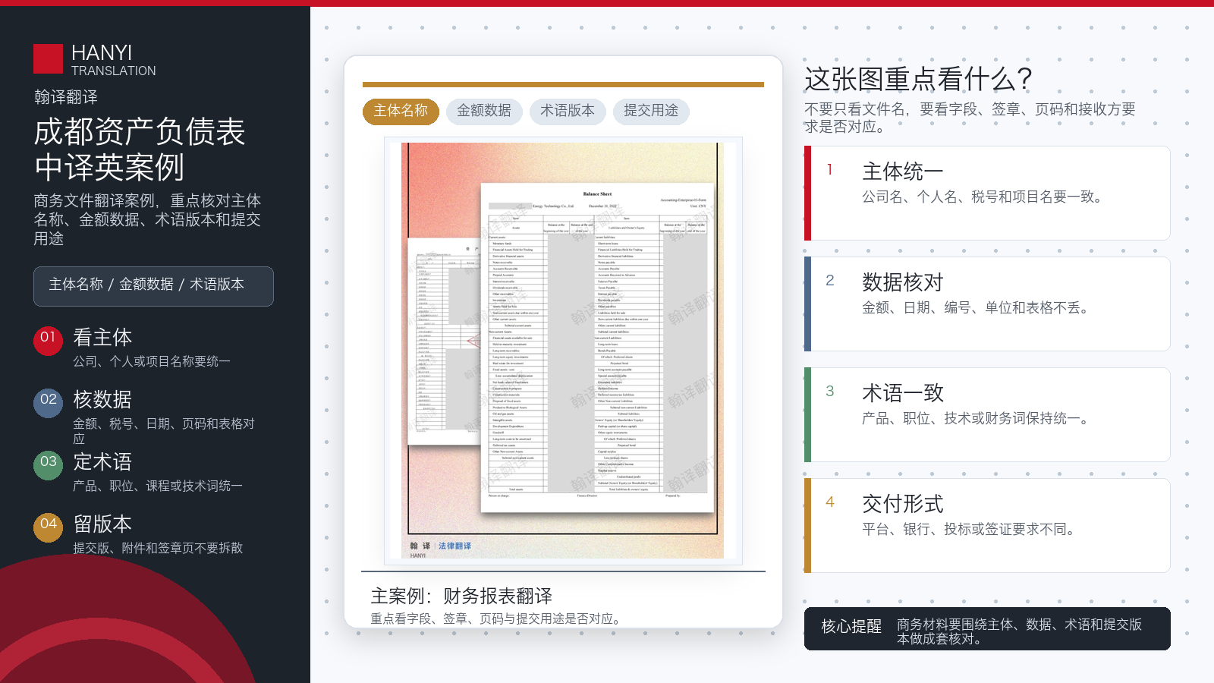Click text 产品、职位、技术或财务词保持统一。

[978, 418]
